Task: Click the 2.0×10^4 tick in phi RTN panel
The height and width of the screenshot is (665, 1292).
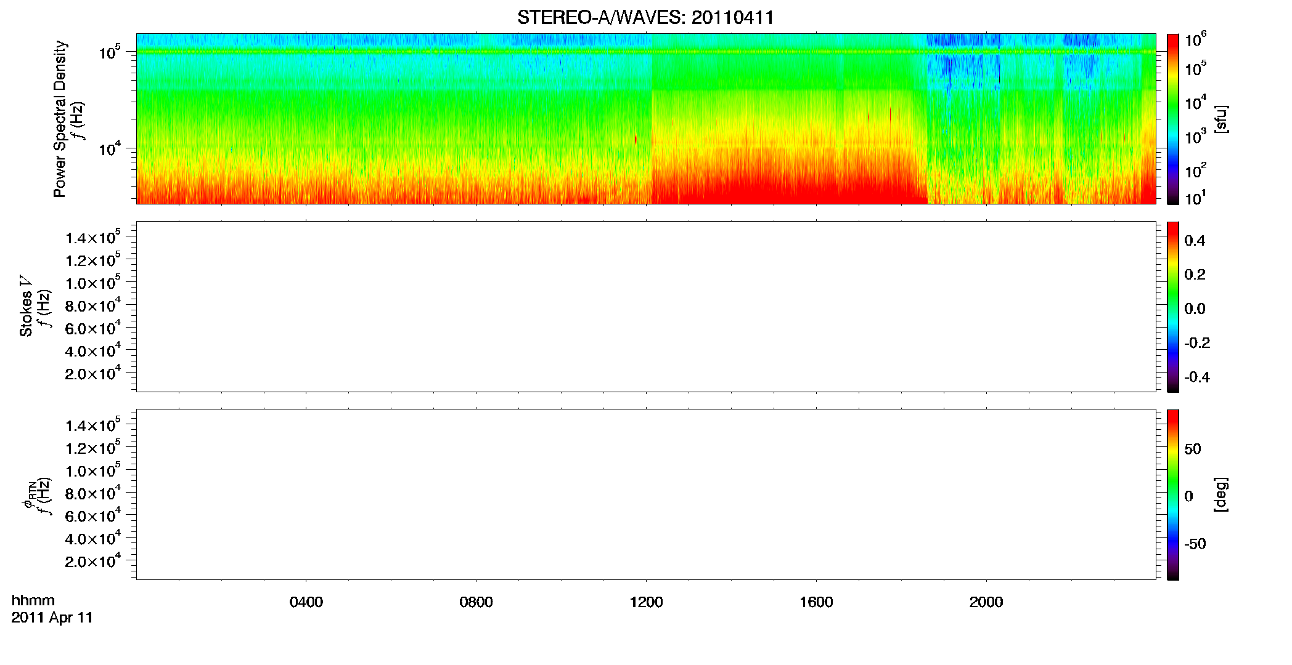Action: (x=93, y=560)
